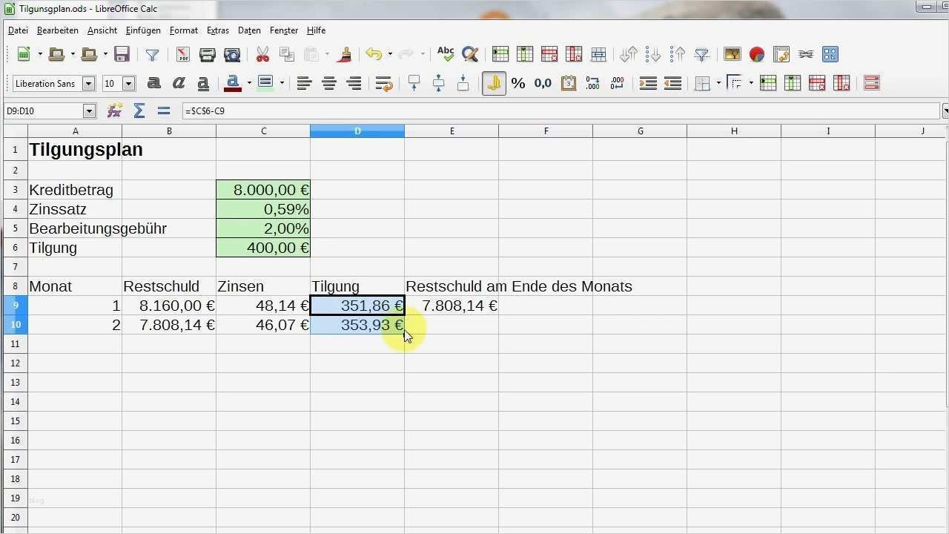Open the Einfügen menu
The width and height of the screenshot is (949, 534).
[143, 30]
